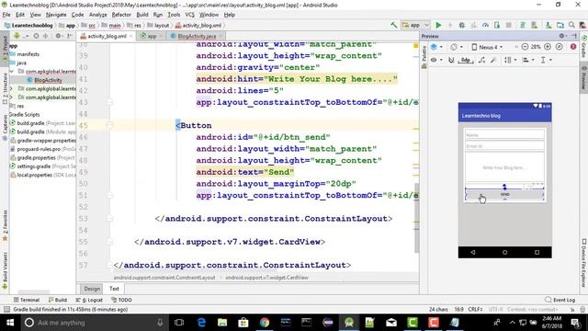588x331 pixels.
Task: Open the Build tool window
Action: pyautogui.click(x=57, y=300)
